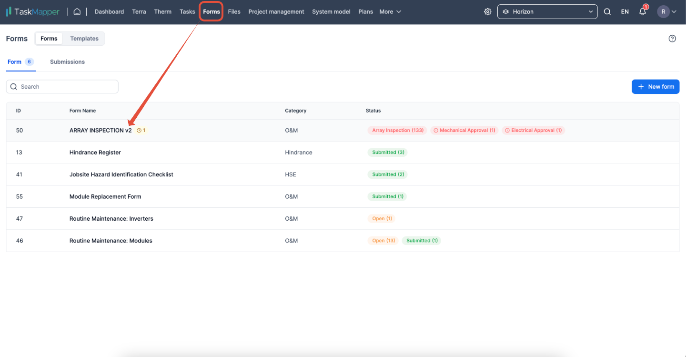
Task: Go to the Dashboard menu
Action: 109,12
